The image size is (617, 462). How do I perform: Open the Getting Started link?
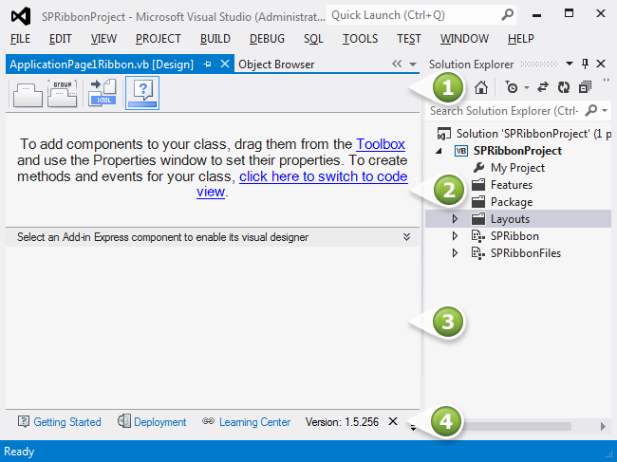tap(67, 422)
